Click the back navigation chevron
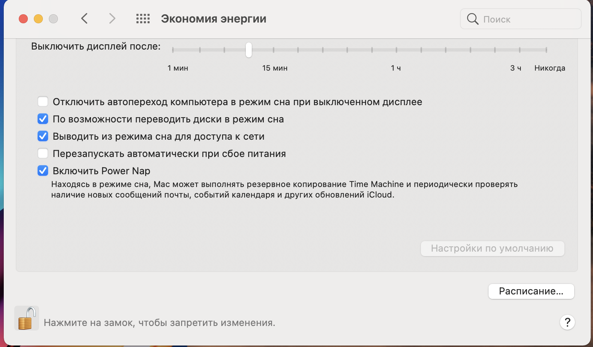 pyautogui.click(x=85, y=18)
